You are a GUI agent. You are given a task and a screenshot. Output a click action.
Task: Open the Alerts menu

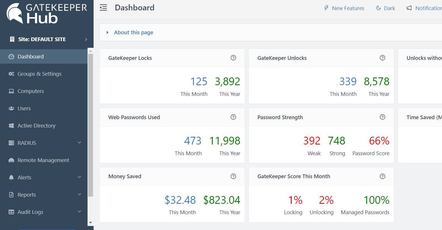tap(24, 177)
